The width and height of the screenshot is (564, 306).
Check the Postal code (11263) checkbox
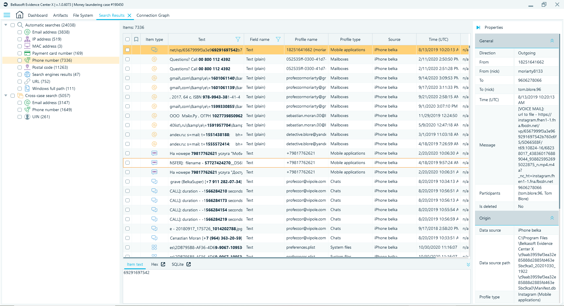click(20, 67)
